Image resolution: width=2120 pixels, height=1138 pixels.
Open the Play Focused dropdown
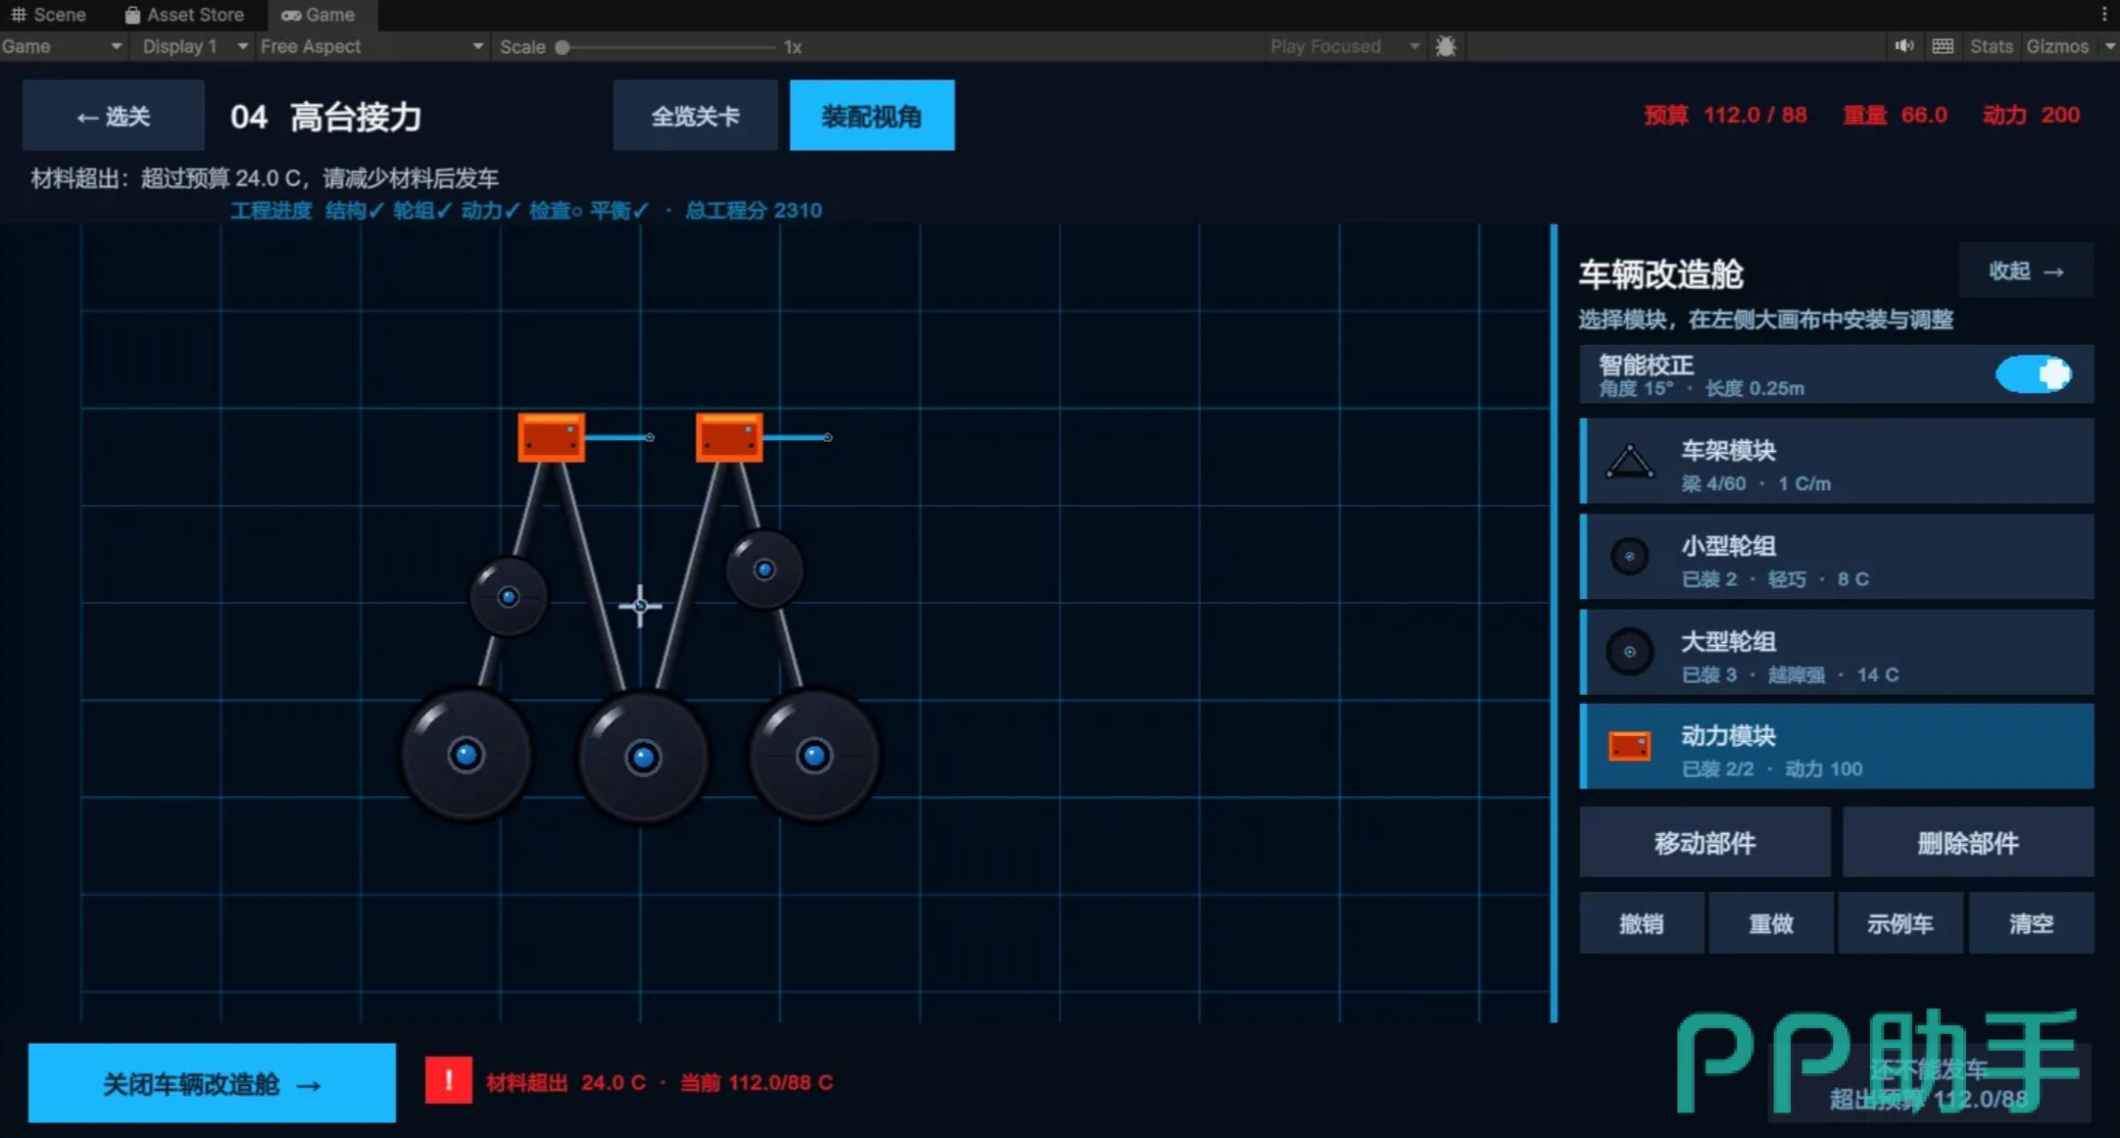[1345, 46]
